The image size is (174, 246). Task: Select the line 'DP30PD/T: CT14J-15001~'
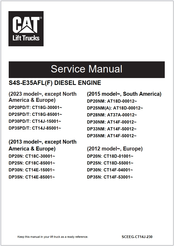(x=35, y=121)
